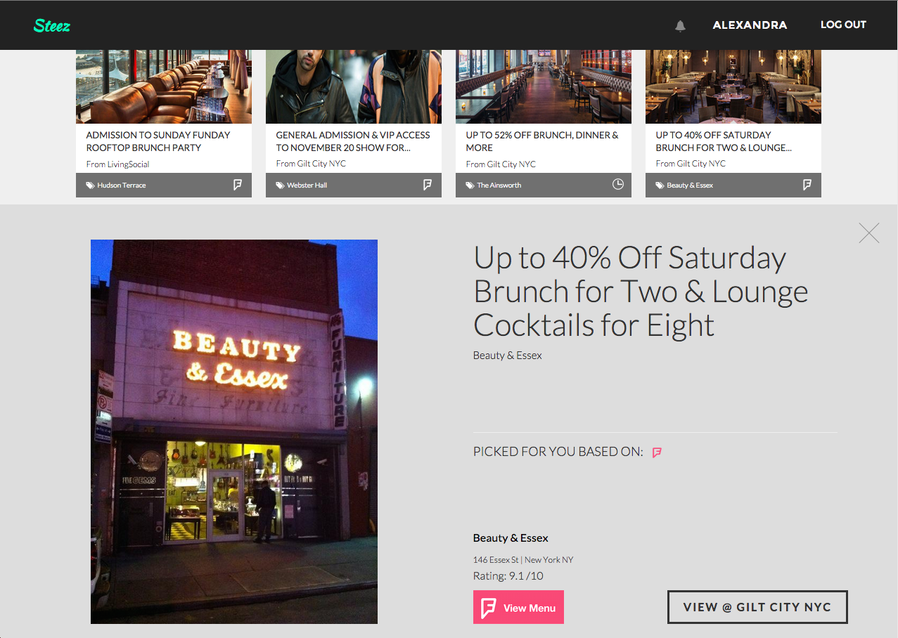Click the Steez logo
The image size is (898, 638).
(52, 26)
